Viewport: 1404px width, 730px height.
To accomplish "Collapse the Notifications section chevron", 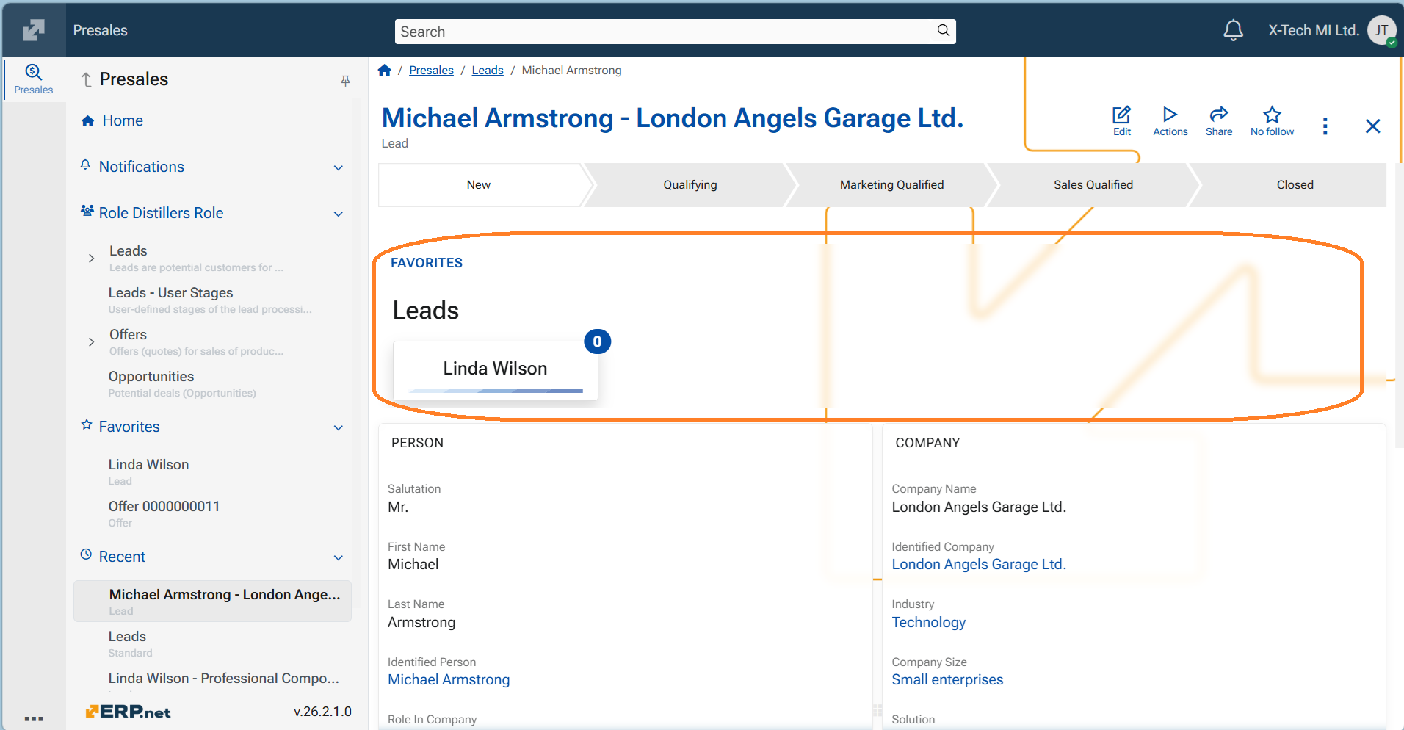I will click(x=339, y=167).
